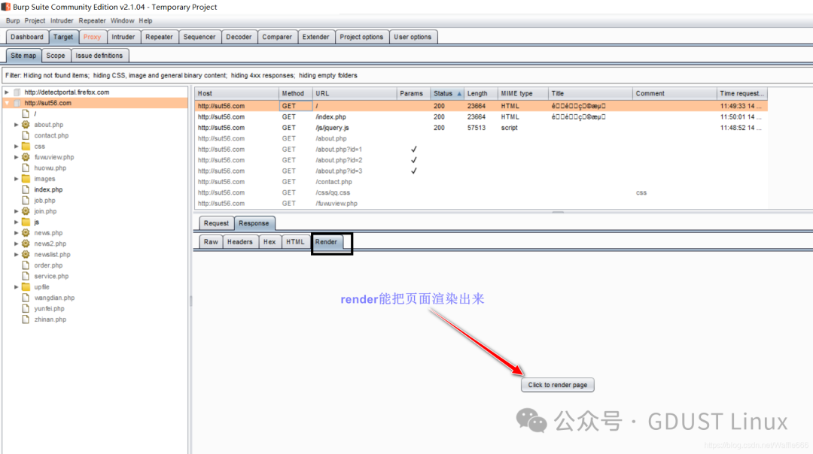Click the host icon for detectportal.firefox.com
This screenshot has width=813, height=454.
pyautogui.click(x=18, y=92)
